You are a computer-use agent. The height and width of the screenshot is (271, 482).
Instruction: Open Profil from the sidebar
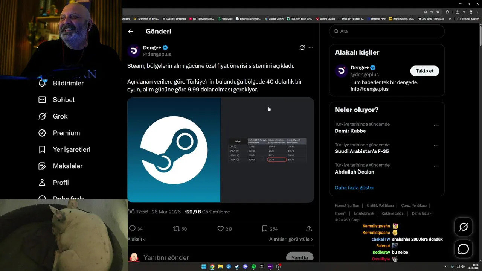pos(53,183)
